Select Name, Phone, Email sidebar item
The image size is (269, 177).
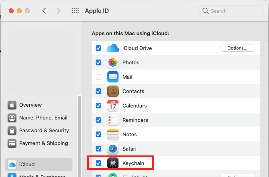click(43, 118)
